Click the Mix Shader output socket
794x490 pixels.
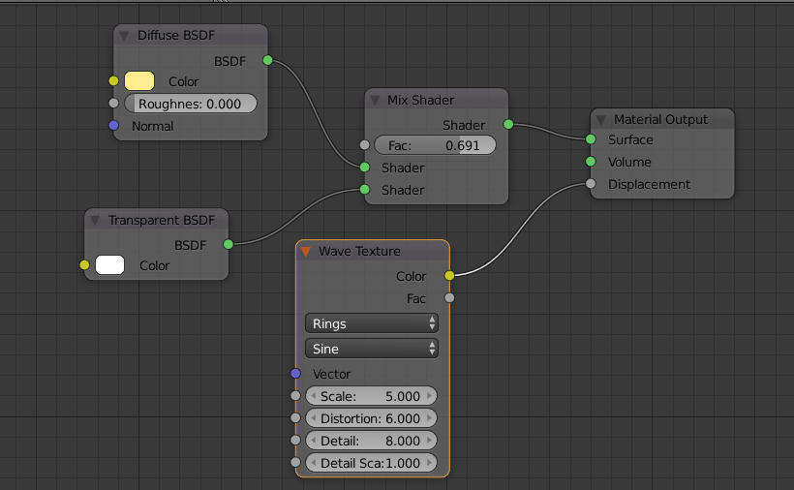pyautogui.click(x=508, y=125)
